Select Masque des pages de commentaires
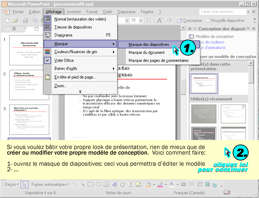Image resolution: width=259 pixels, height=198 pixels. (158, 60)
